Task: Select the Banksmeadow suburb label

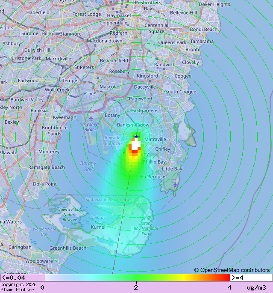Action: click(x=133, y=125)
